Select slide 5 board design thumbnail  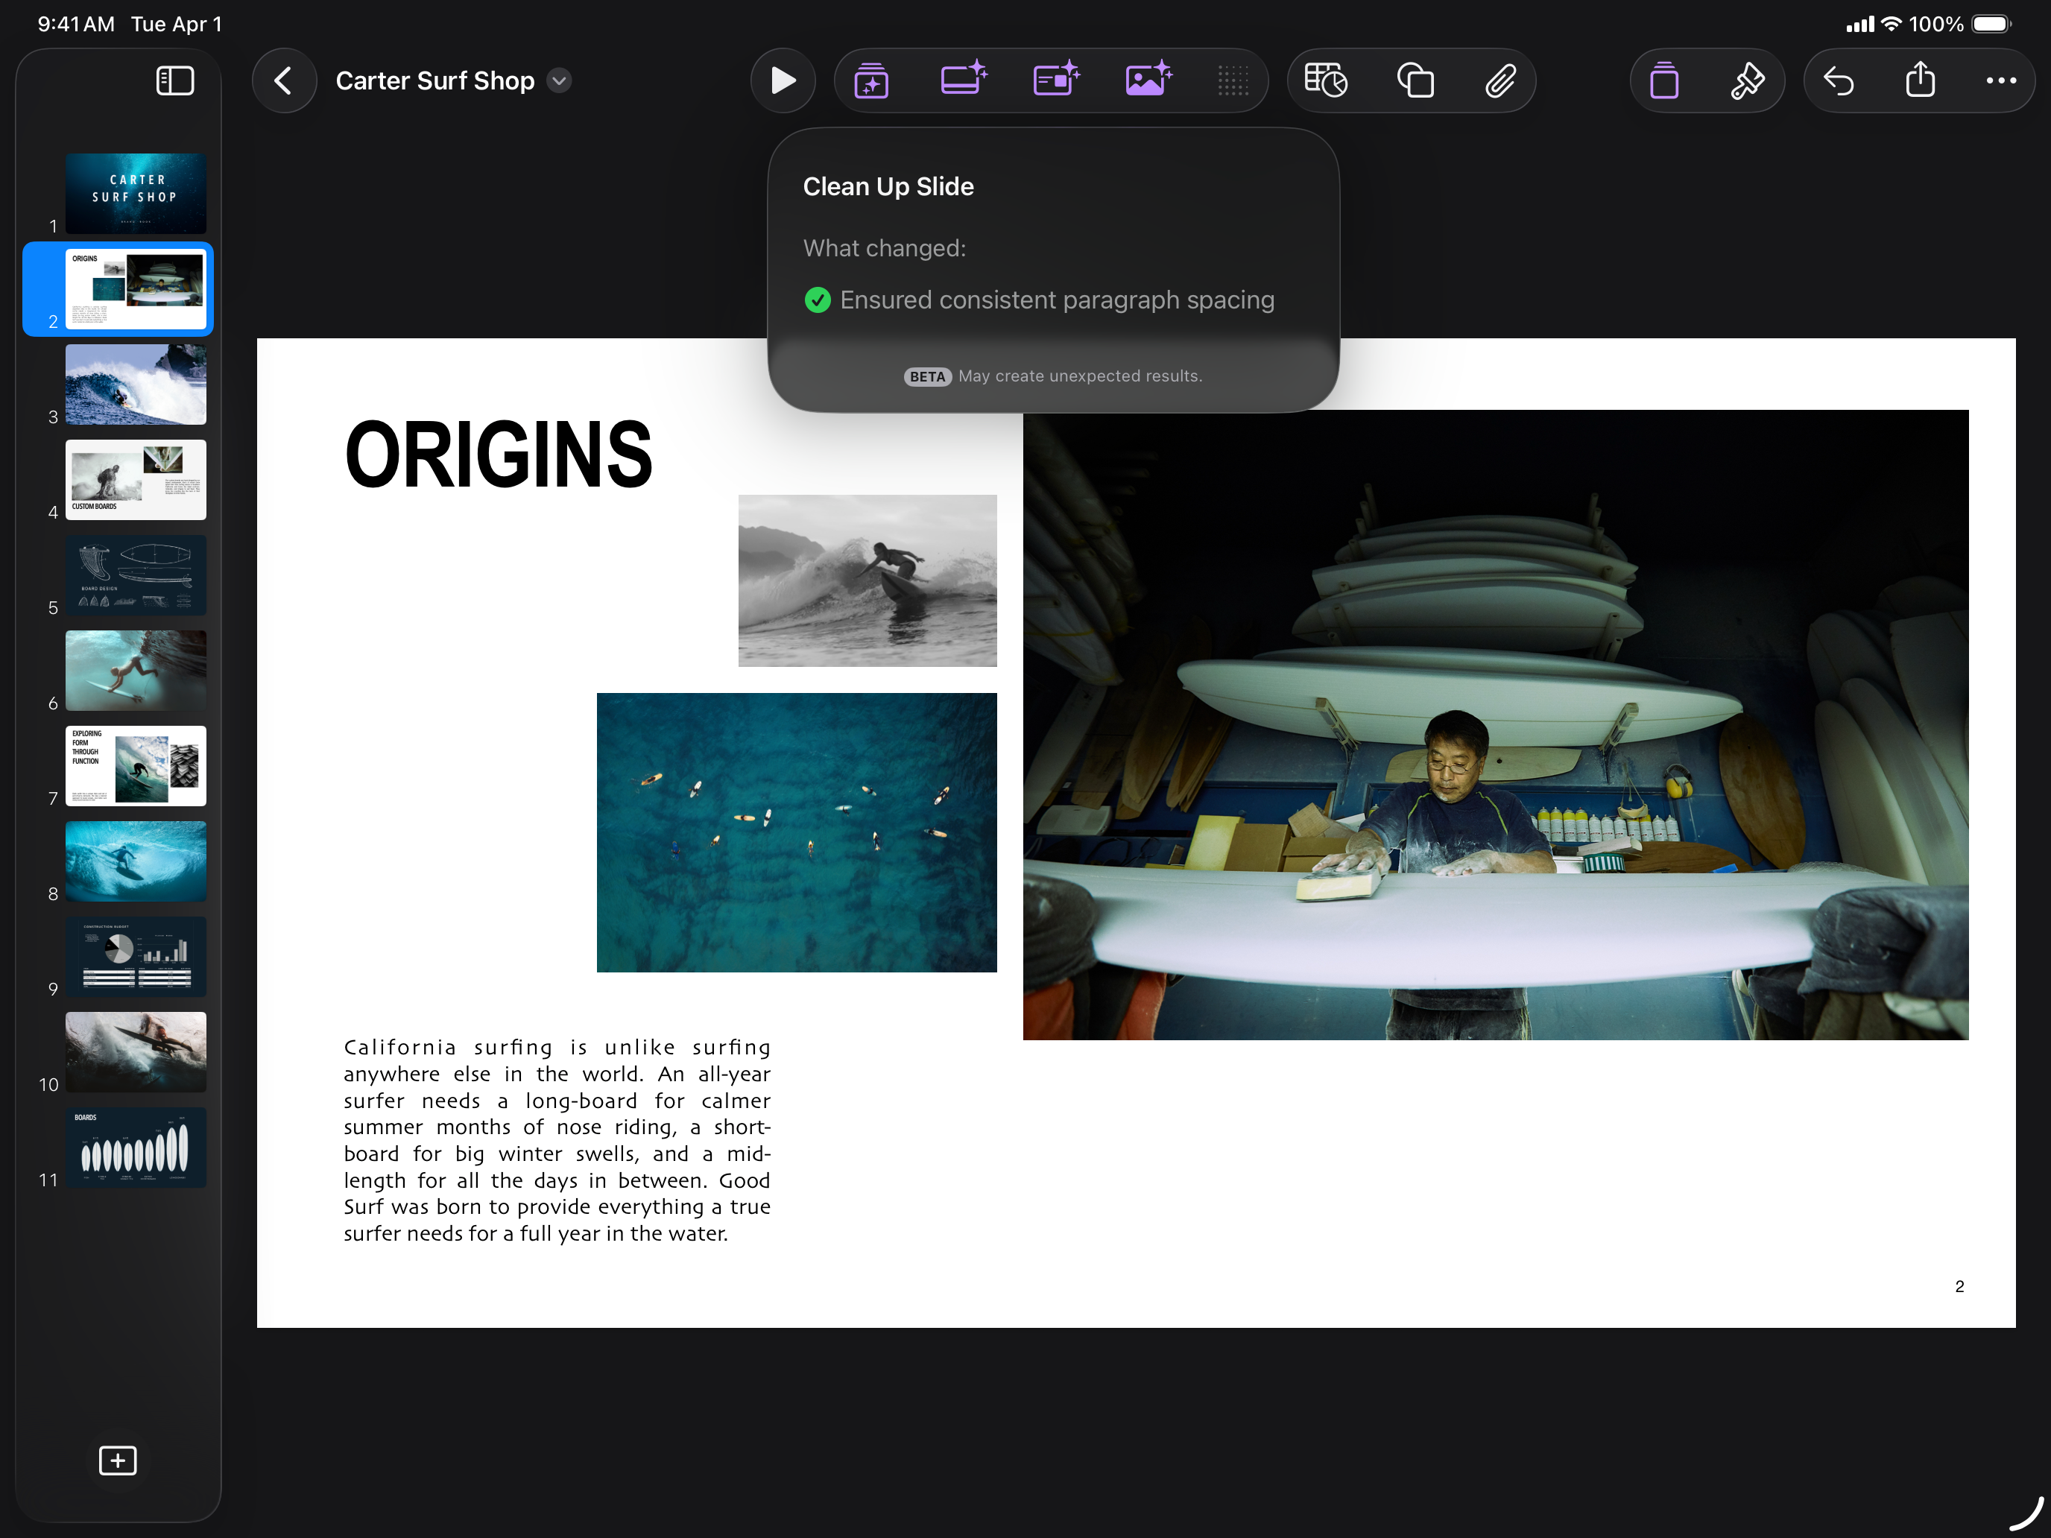136,575
